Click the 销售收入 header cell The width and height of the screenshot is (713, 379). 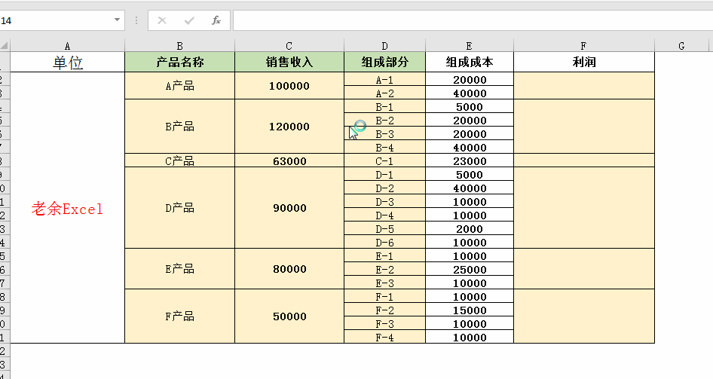point(289,62)
